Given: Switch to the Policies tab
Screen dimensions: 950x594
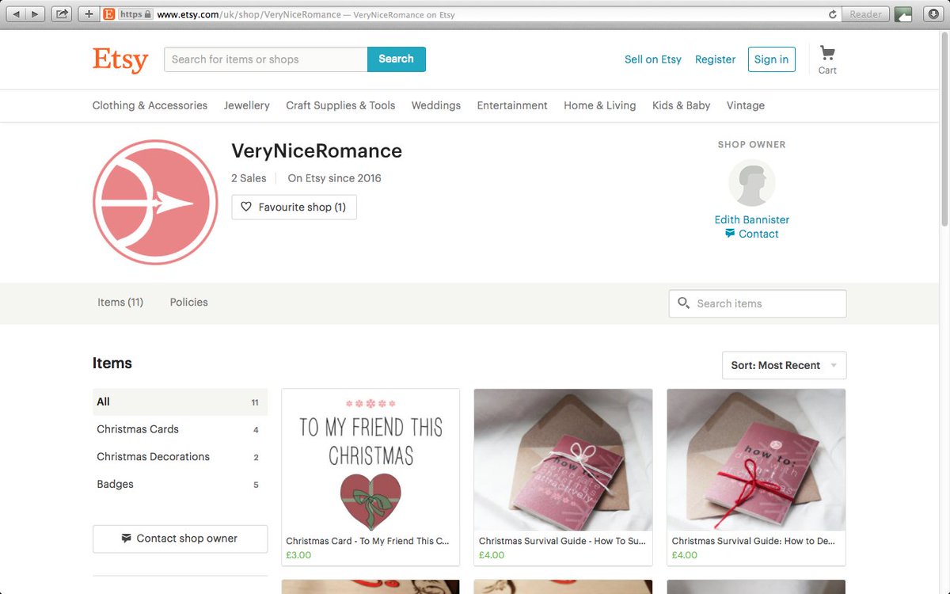Looking at the screenshot, I should [189, 303].
